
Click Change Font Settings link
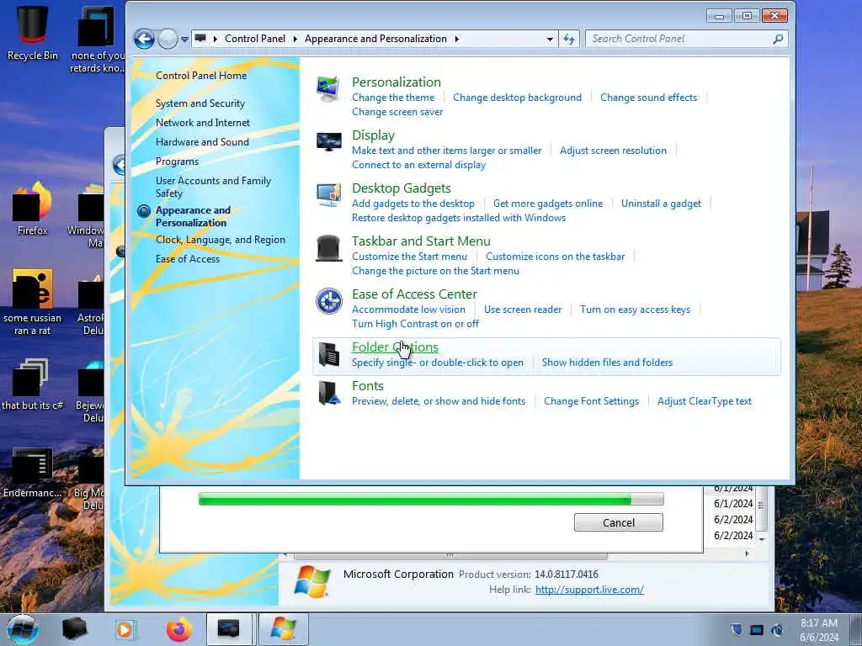(592, 401)
